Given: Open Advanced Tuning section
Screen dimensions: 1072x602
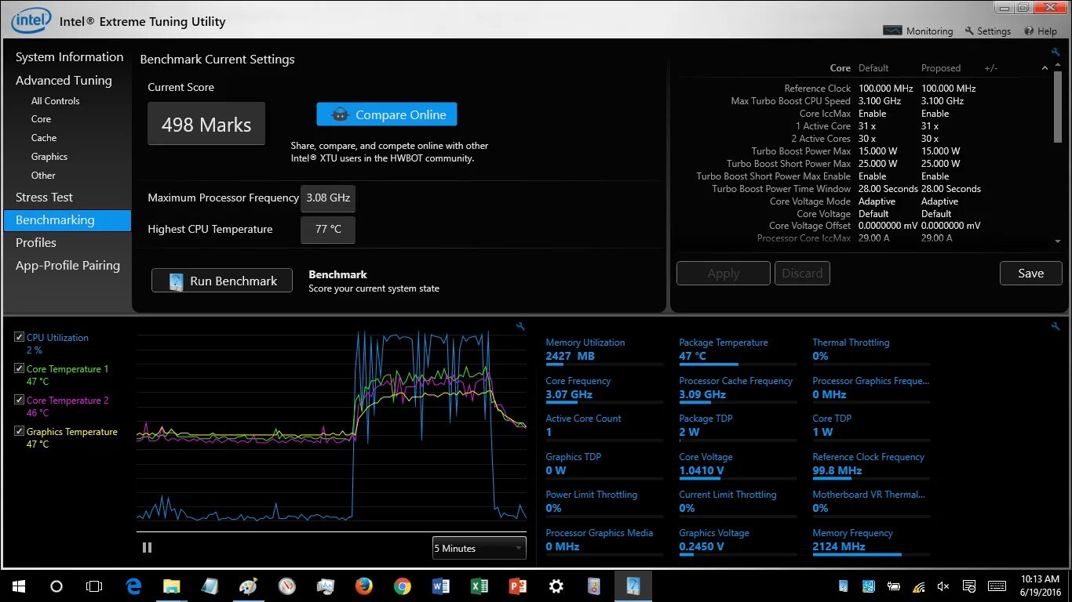Looking at the screenshot, I should pyautogui.click(x=64, y=80).
